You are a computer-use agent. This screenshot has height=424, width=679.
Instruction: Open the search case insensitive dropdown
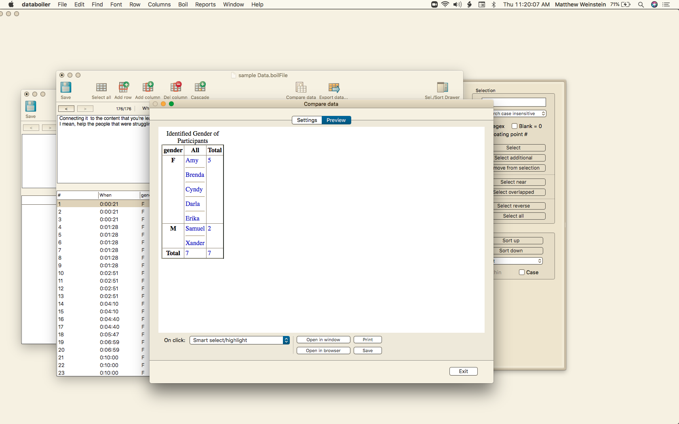[x=519, y=113]
